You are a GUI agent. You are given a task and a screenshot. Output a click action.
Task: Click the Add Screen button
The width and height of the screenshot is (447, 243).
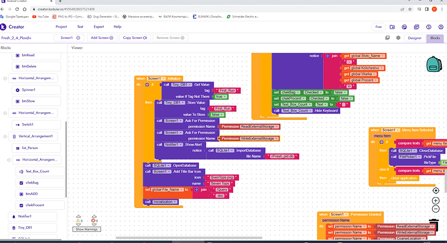102,38
